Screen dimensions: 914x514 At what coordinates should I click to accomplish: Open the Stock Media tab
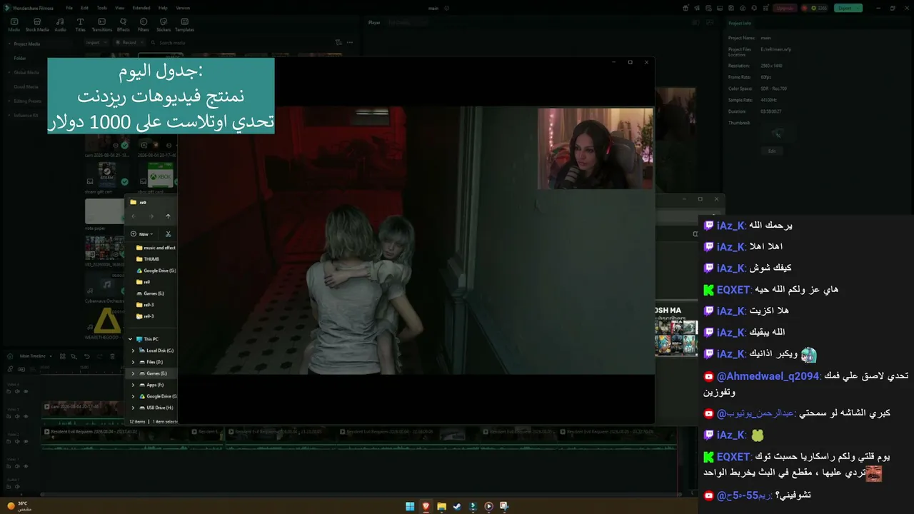[x=37, y=25]
